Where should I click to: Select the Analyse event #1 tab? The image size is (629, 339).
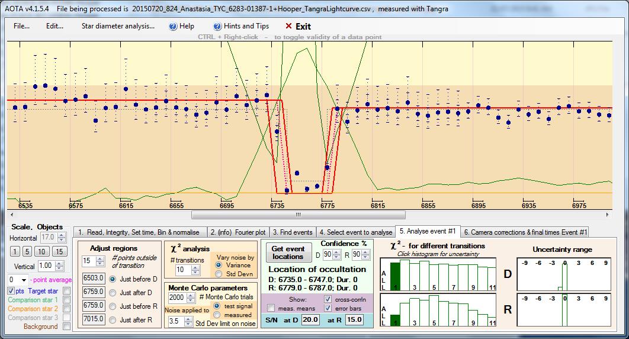click(x=428, y=232)
